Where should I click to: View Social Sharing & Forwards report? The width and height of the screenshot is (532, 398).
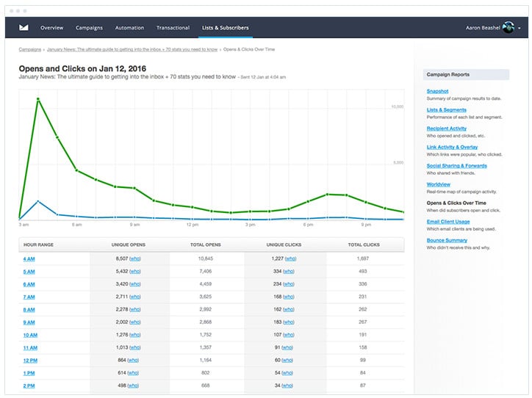456,166
